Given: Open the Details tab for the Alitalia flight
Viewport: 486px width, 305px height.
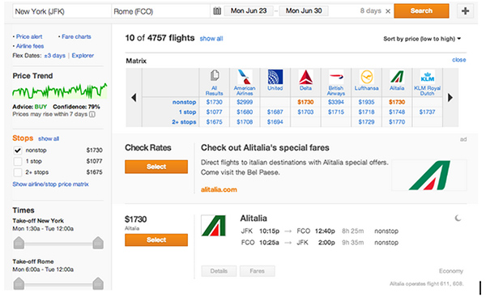Looking at the screenshot, I should (219, 271).
